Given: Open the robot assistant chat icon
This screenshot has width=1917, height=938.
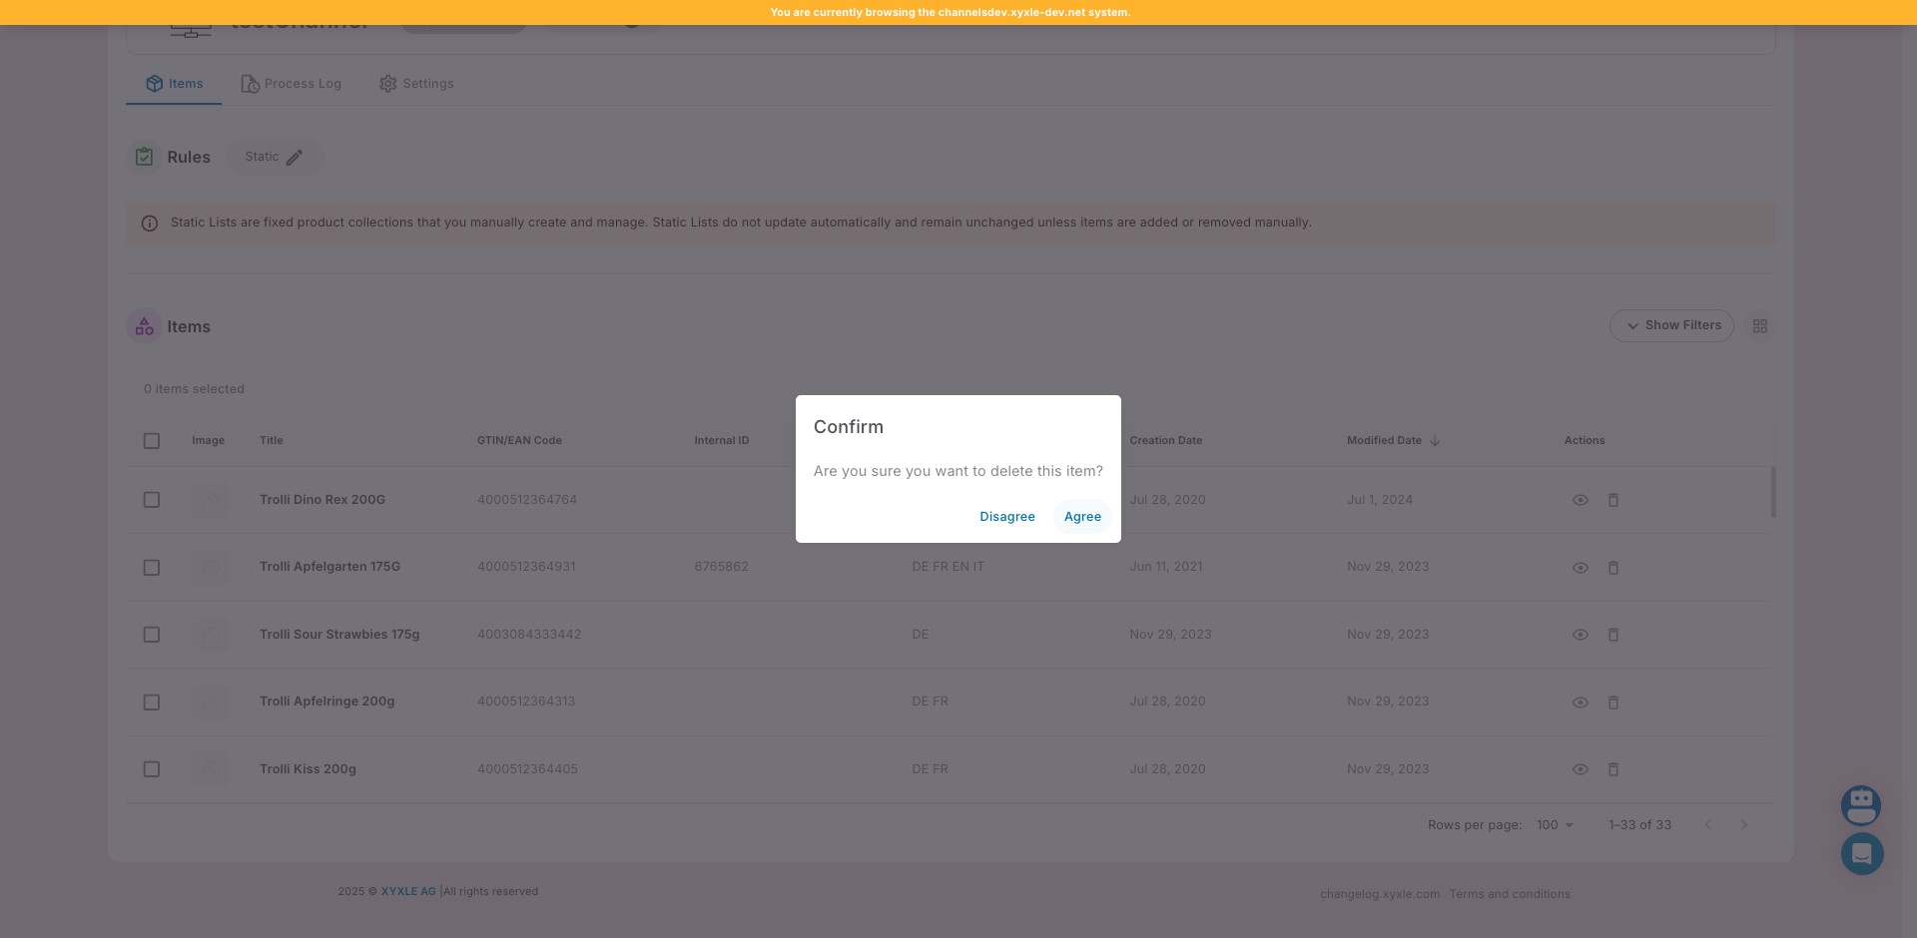Looking at the screenshot, I should click(x=1861, y=805).
